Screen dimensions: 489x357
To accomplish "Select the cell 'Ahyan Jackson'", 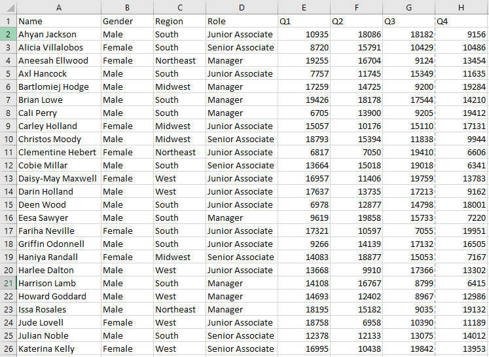I will pyautogui.click(x=59, y=34).
